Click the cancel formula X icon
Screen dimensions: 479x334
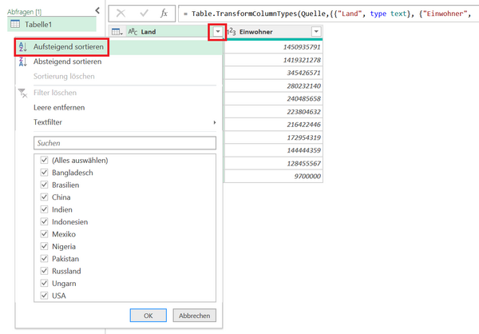pyautogui.click(x=122, y=14)
